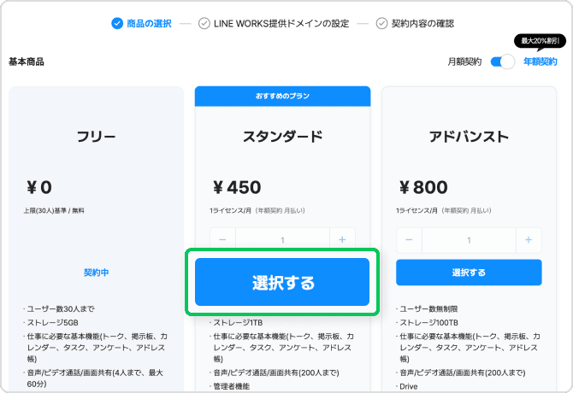Select the 月額契約 billing option label
The height and width of the screenshot is (393, 573).
464,62
